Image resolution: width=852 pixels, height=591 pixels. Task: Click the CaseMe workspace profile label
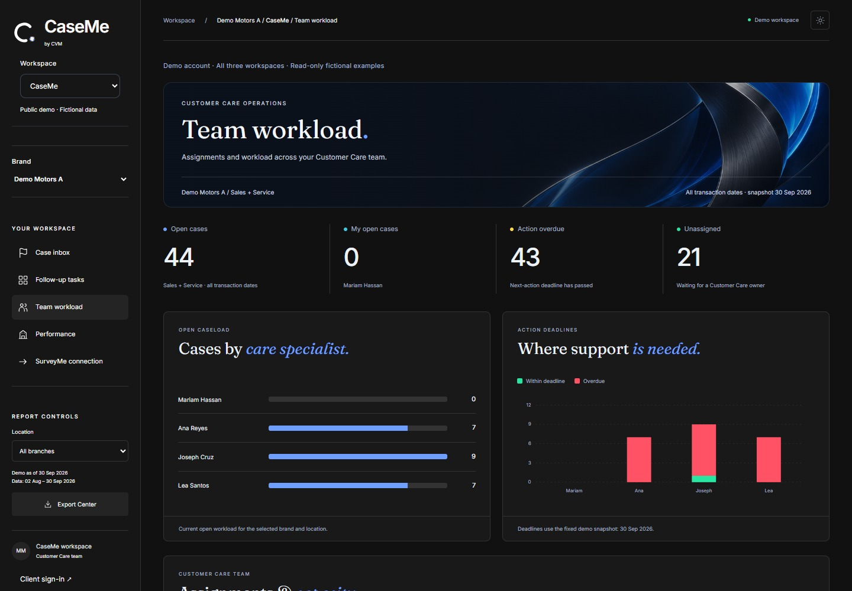[x=64, y=547]
